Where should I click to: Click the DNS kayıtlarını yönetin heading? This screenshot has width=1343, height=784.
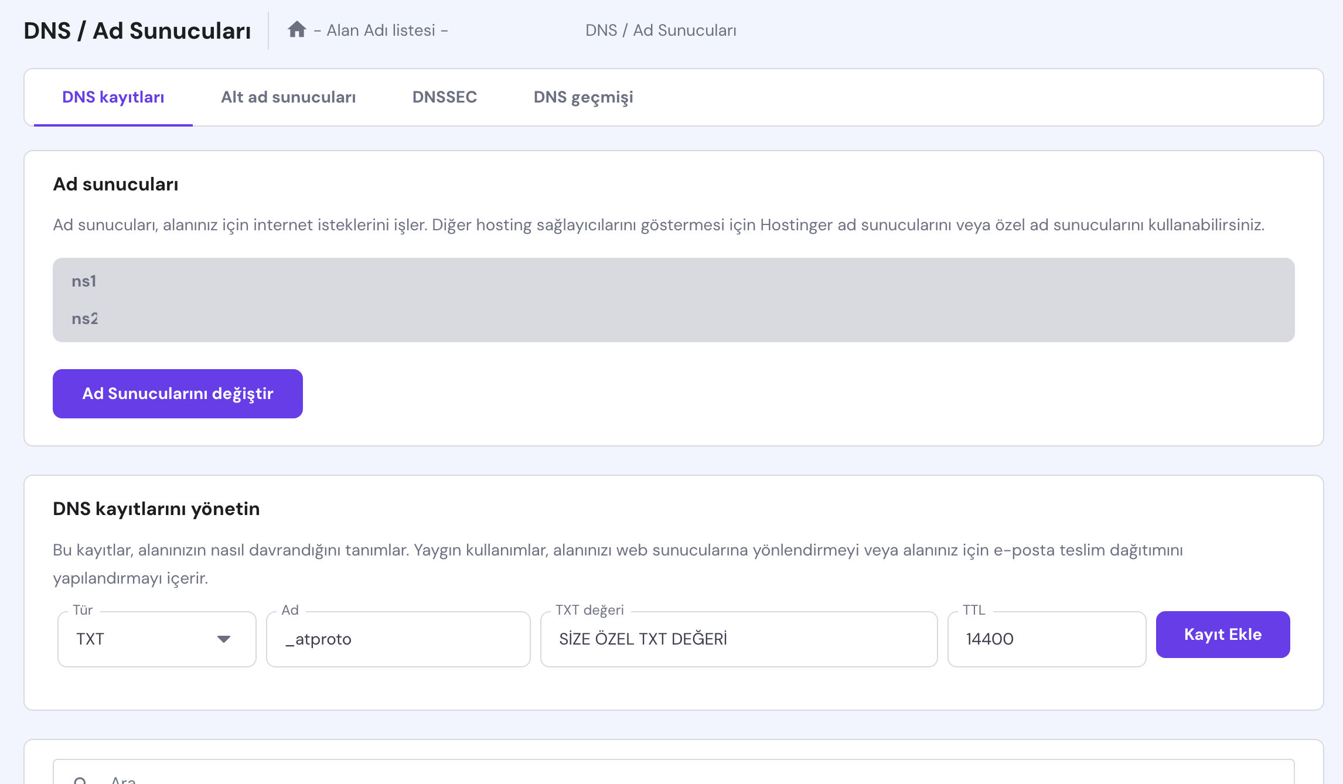tap(156, 509)
